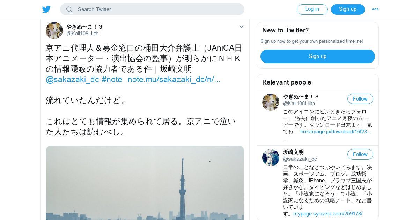
Task: Follow @Kali108Lilith
Action: pyautogui.click(x=360, y=99)
